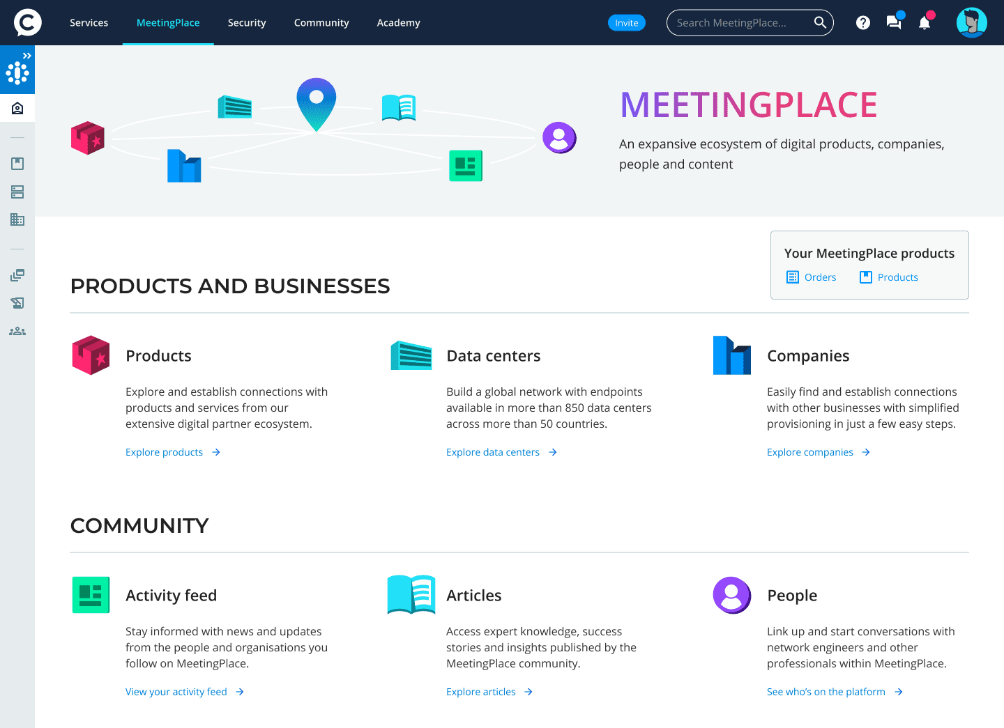Select companies building icon in sidebar
The height and width of the screenshot is (728, 1004).
pos(17,219)
